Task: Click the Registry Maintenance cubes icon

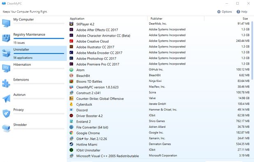Action: 6,38
